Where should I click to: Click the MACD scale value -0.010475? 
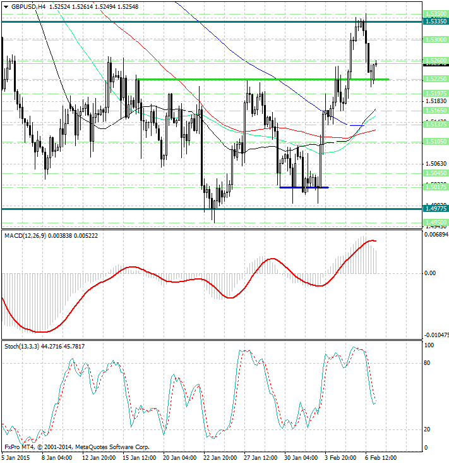(436, 335)
